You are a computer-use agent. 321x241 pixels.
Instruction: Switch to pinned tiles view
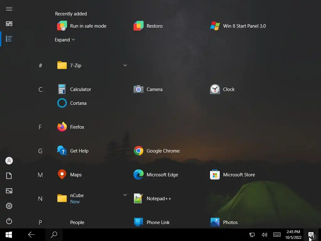click(x=9, y=24)
